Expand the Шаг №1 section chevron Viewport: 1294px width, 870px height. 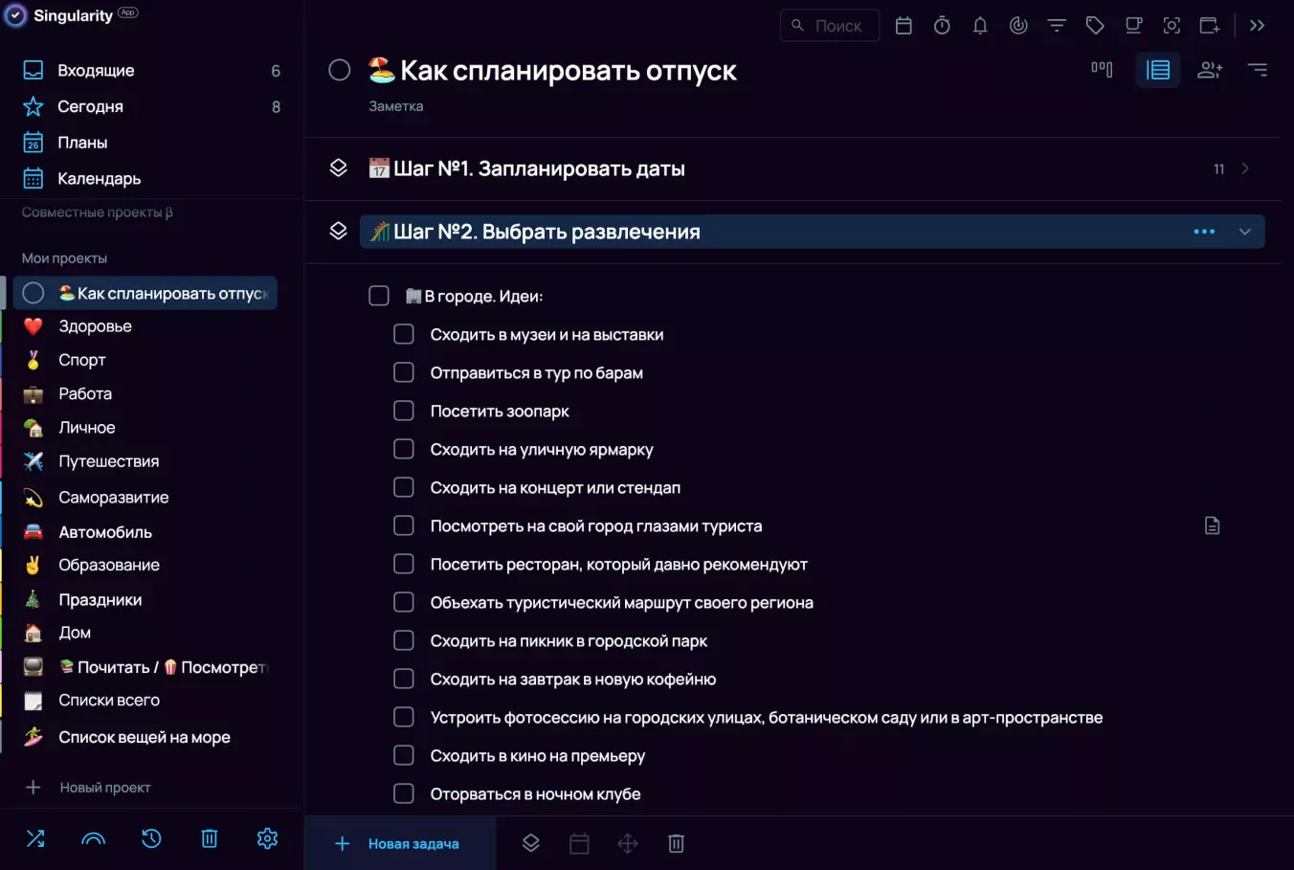[1245, 168]
